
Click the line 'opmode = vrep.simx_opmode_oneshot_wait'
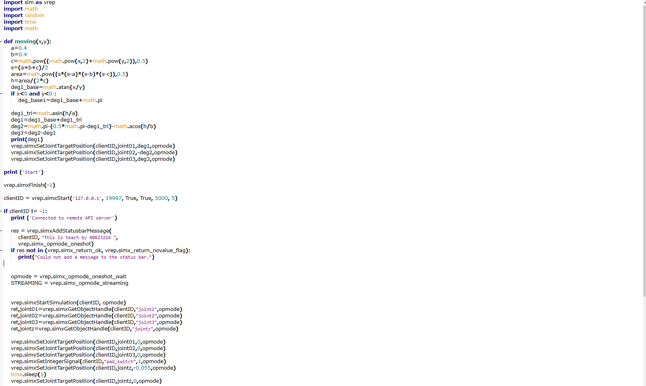pyautogui.click(x=69, y=277)
